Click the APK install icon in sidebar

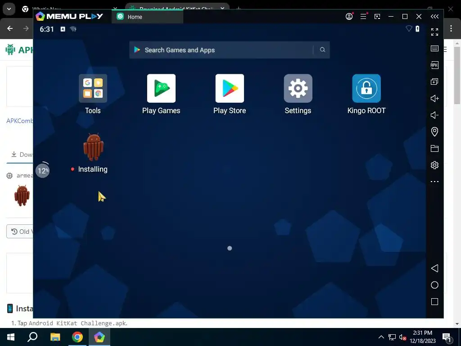(434, 65)
